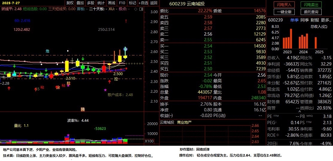Image resolution: width=333 pixels, height=161 pixels.
Task: Click the 金 signal marker
Action: click(58, 87)
